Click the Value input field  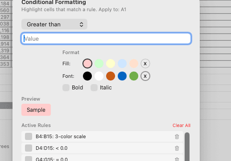click(x=106, y=38)
